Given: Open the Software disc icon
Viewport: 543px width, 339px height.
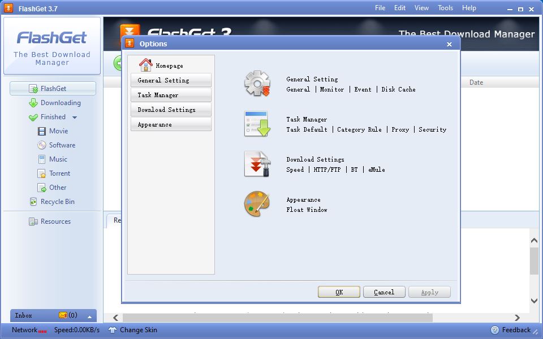Looking at the screenshot, I should point(42,145).
